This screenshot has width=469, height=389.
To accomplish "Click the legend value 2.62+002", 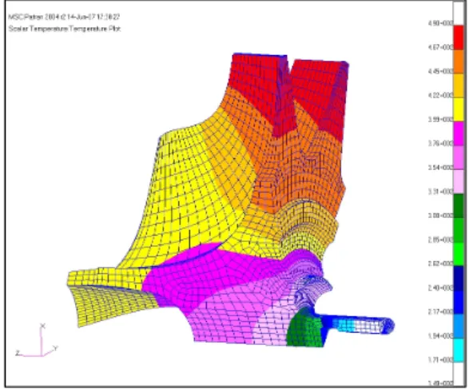I will point(440,264).
